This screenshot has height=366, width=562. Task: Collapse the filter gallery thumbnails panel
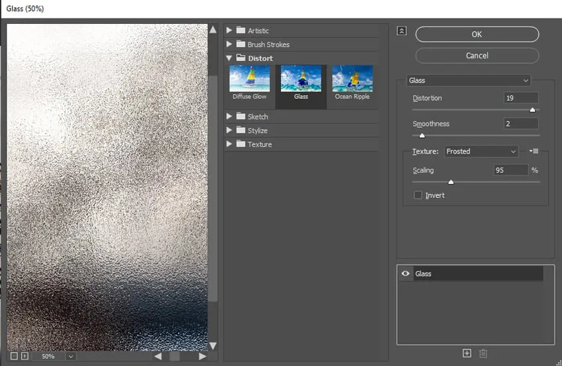(x=401, y=30)
